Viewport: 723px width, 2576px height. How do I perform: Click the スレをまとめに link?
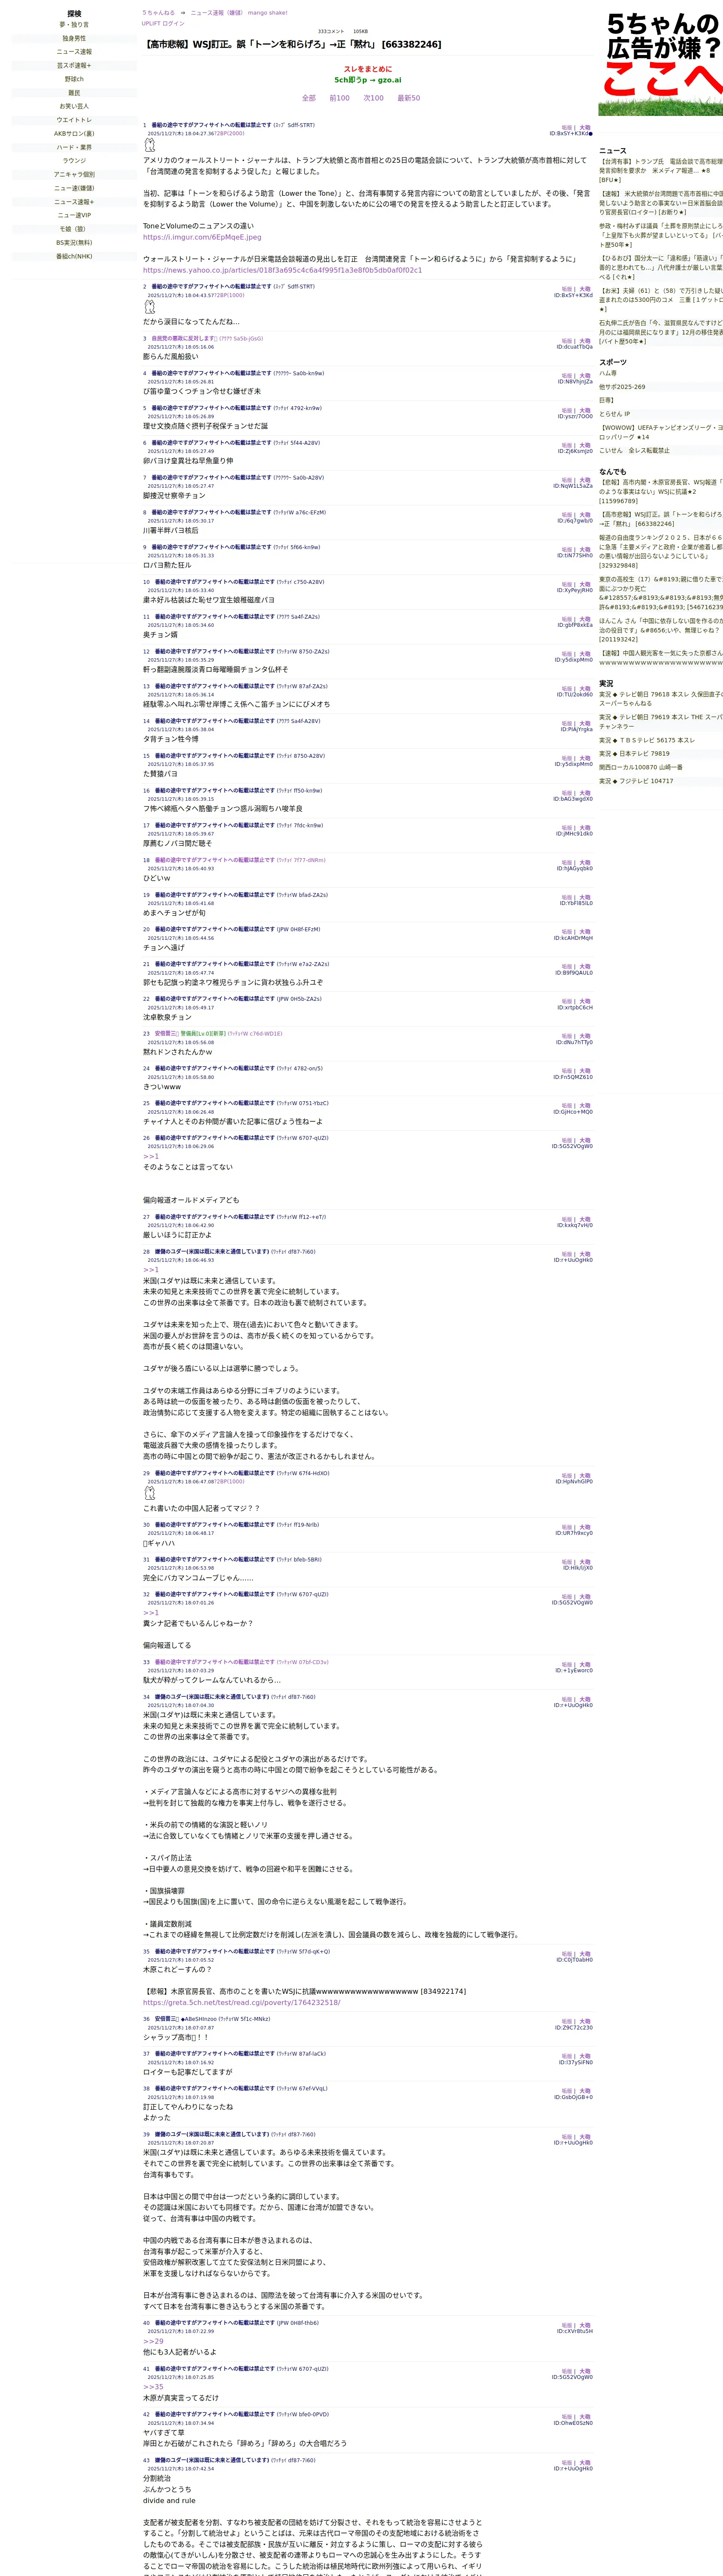tap(368, 69)
